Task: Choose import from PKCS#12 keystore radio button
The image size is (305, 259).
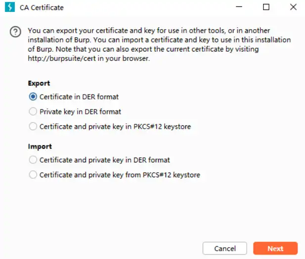Action: pos(33,175)
